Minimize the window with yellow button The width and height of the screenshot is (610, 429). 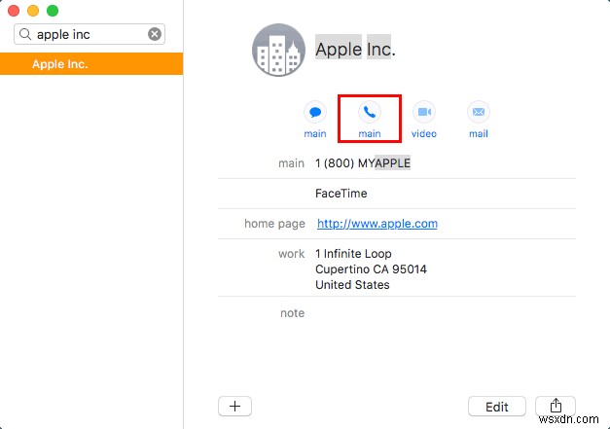point(33,11)
